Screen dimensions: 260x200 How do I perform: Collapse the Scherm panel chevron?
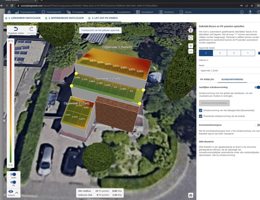pos(17,193)
